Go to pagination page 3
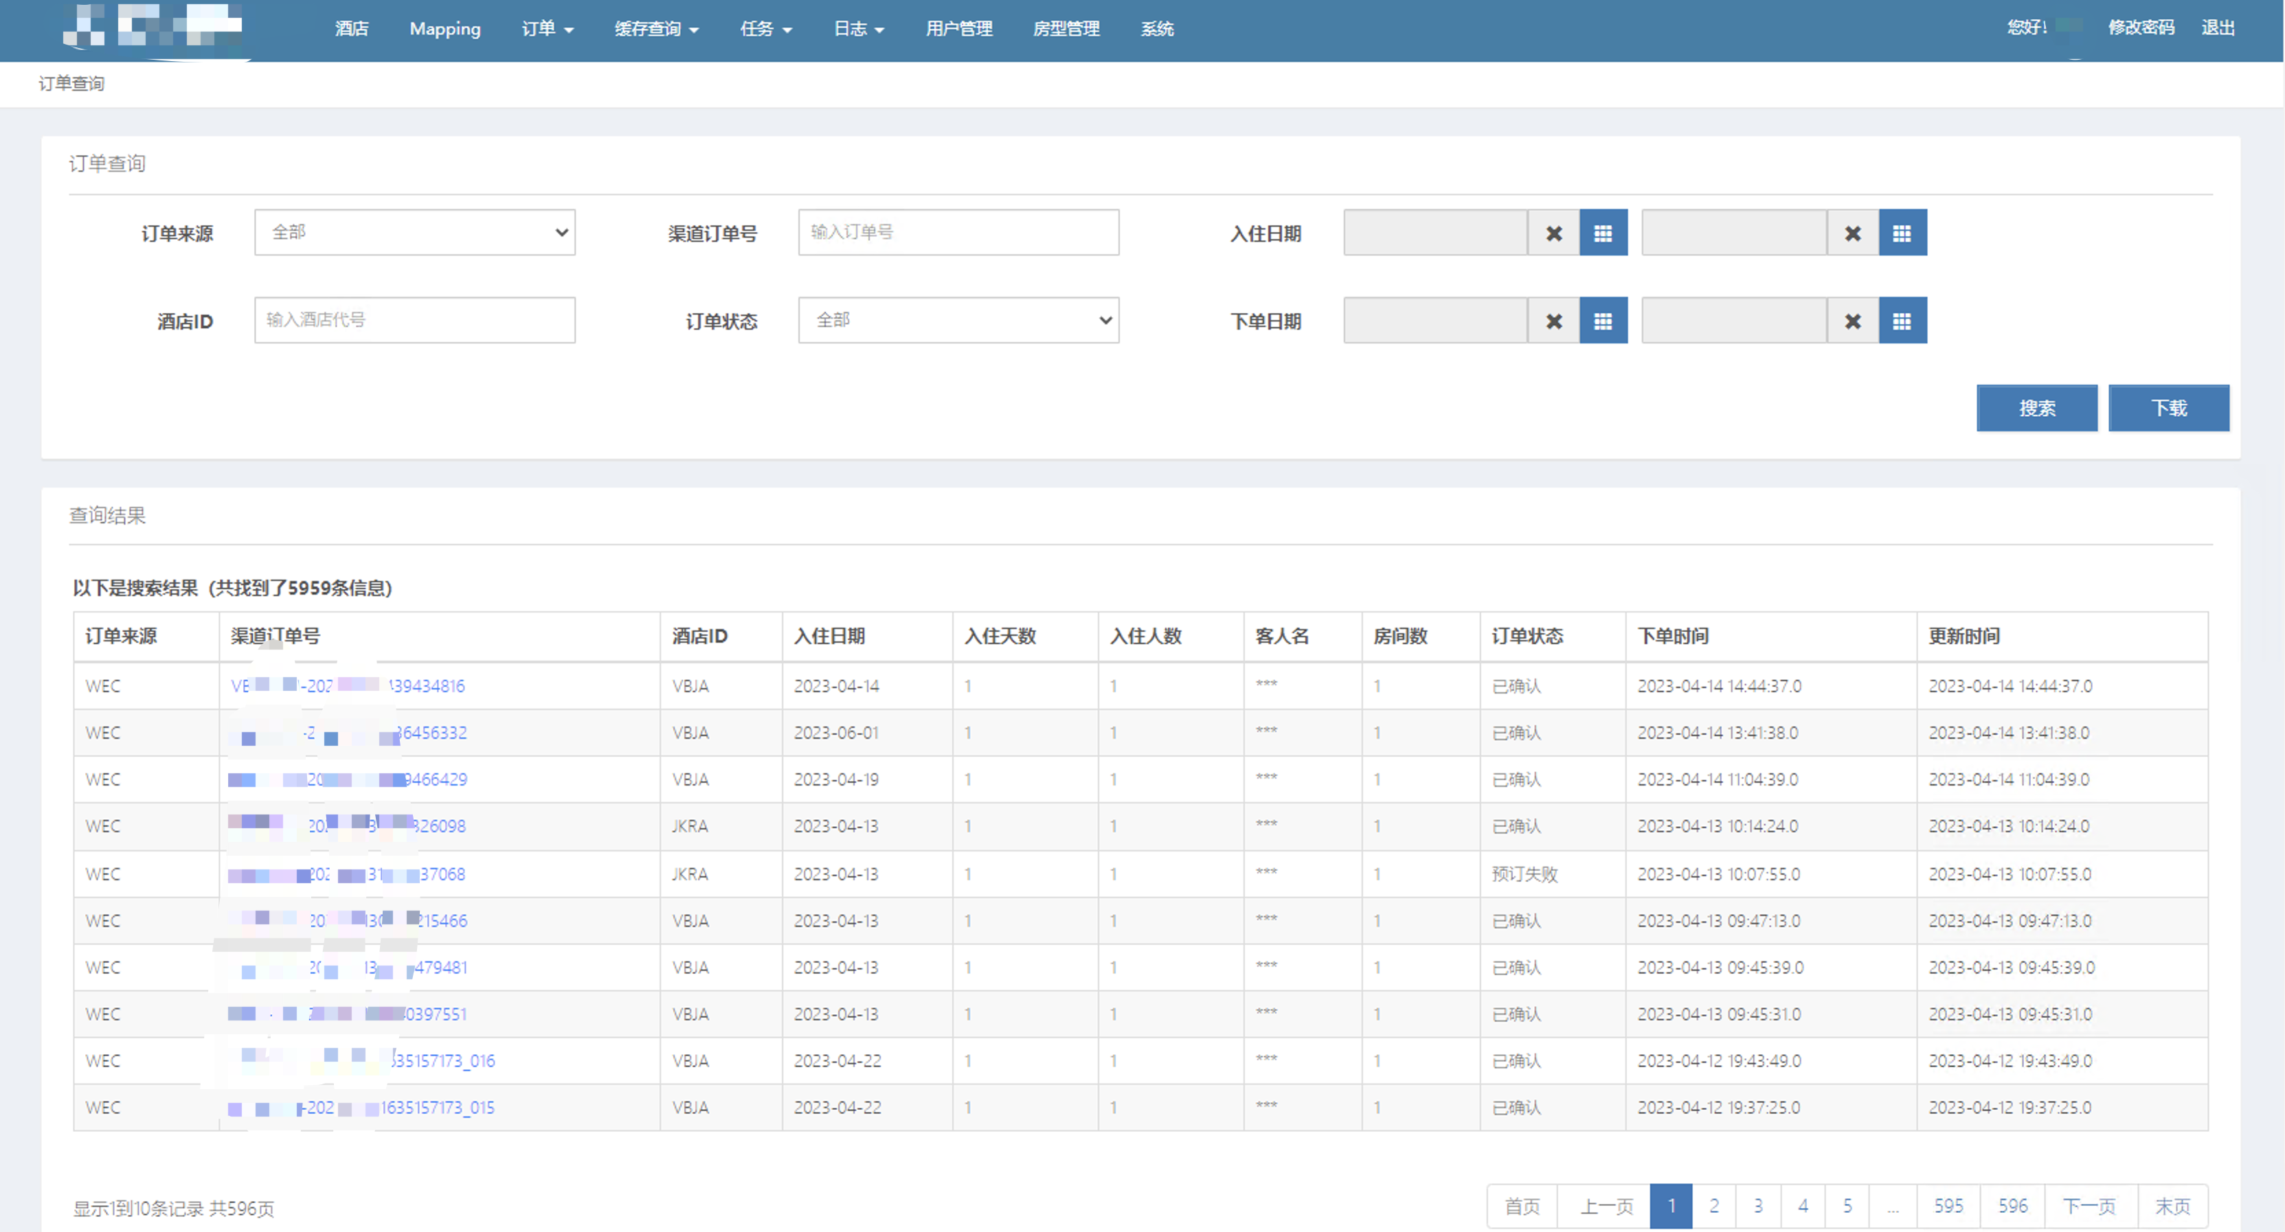Screen dimensions: 2285x1232 coord(1758,1207)
